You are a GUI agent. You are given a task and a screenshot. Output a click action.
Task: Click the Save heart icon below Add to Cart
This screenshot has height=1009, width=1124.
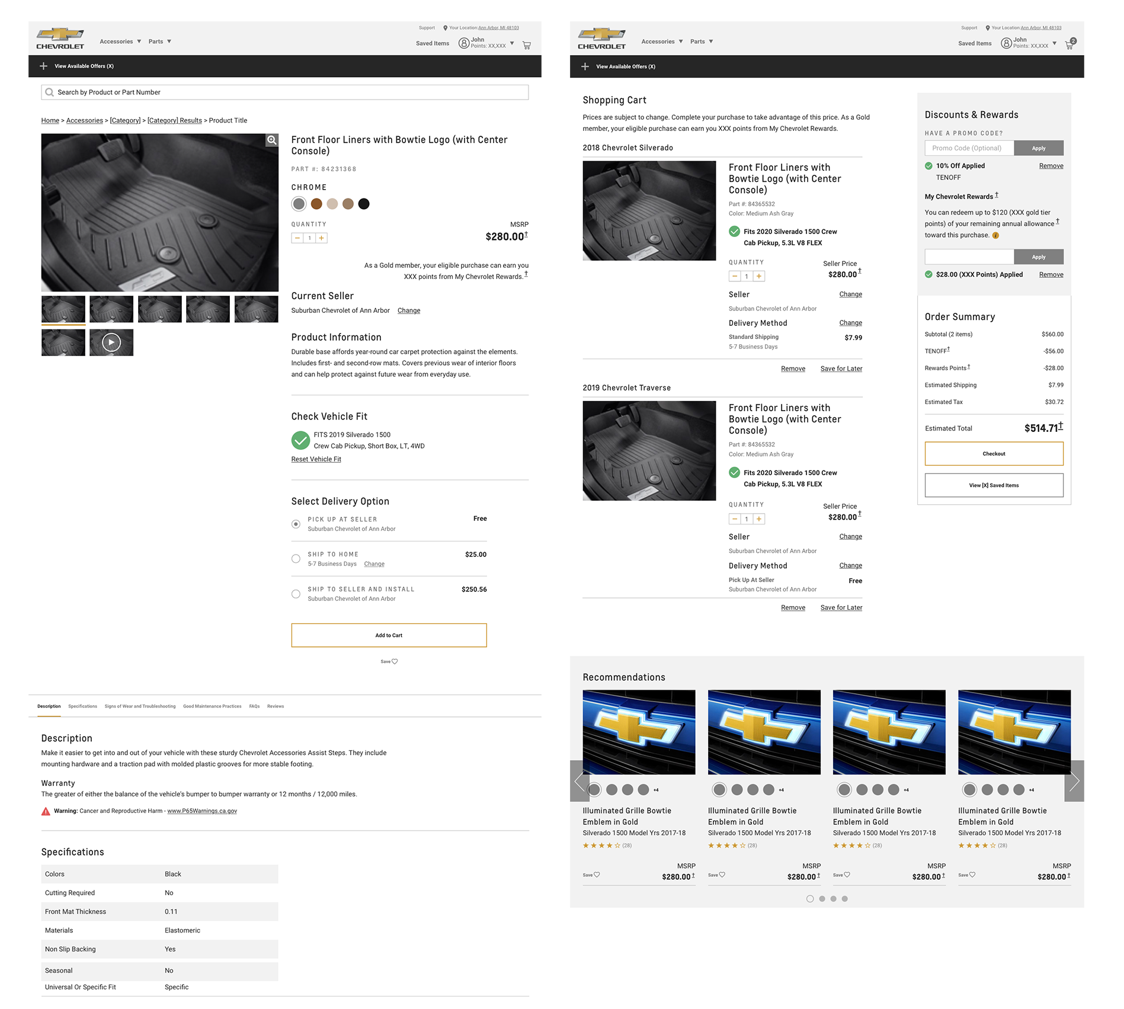pyautogui.click(x=395, y=661)
